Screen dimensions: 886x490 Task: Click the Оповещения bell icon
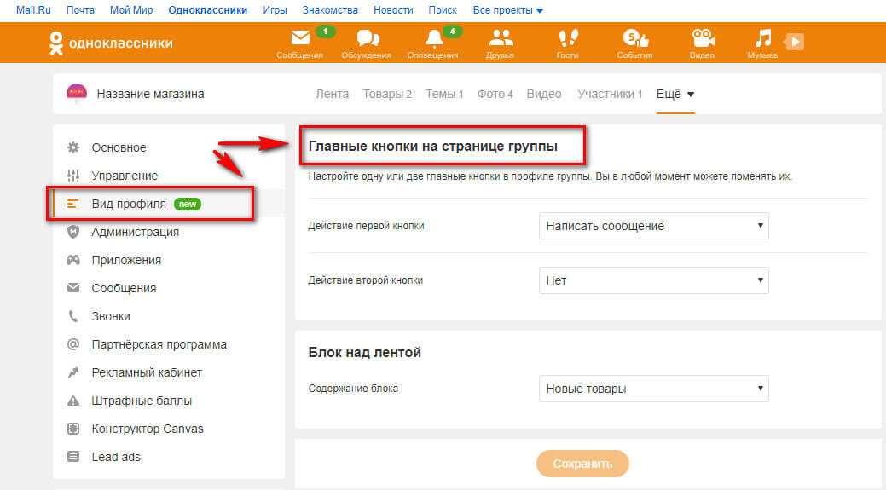tap(434, 39)
